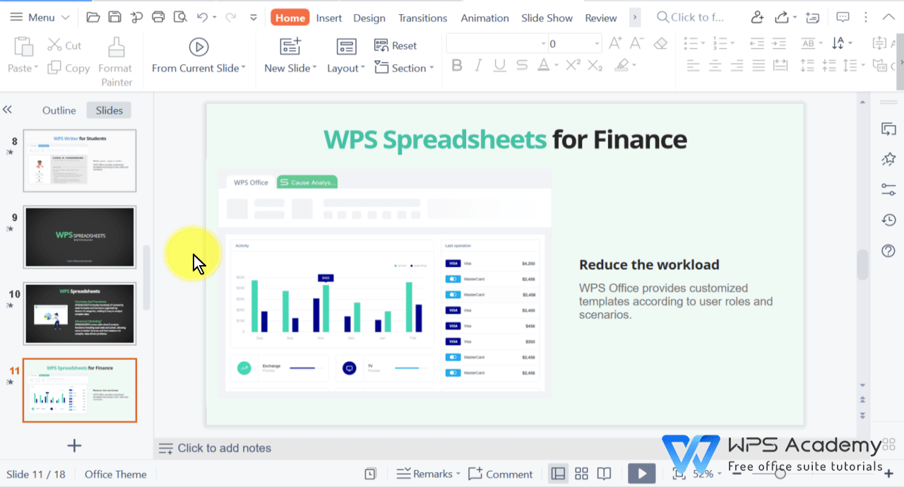Decrease indent level icon

pyautogui.click(x=757, y=44)
